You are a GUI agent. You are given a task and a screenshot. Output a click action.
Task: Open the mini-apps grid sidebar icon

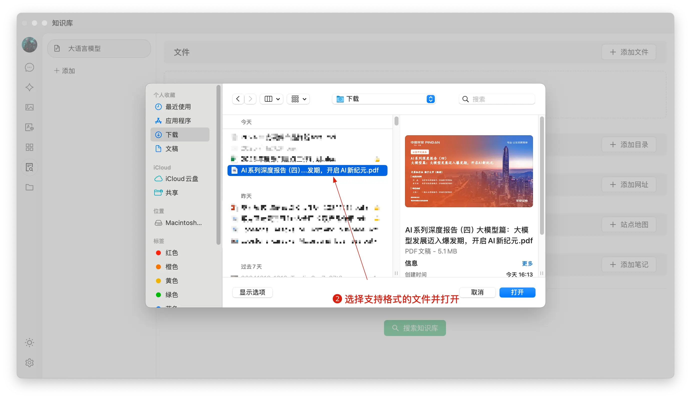[x=29, y=147]
